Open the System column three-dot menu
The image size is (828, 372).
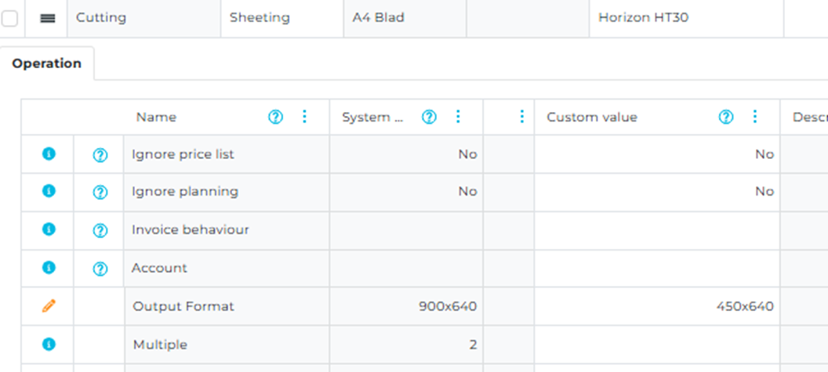(458, 117)
